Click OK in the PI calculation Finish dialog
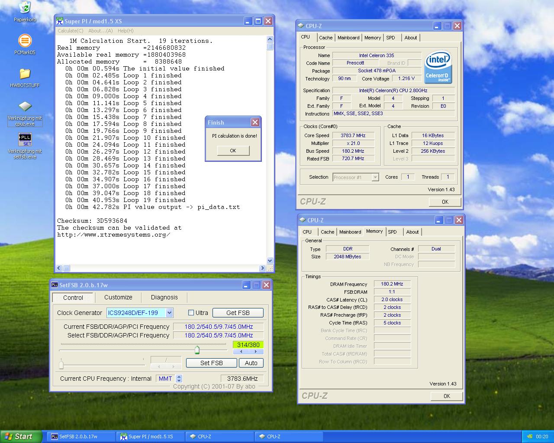The height and width of the screenshot is (443, 554). coord(233,151)
